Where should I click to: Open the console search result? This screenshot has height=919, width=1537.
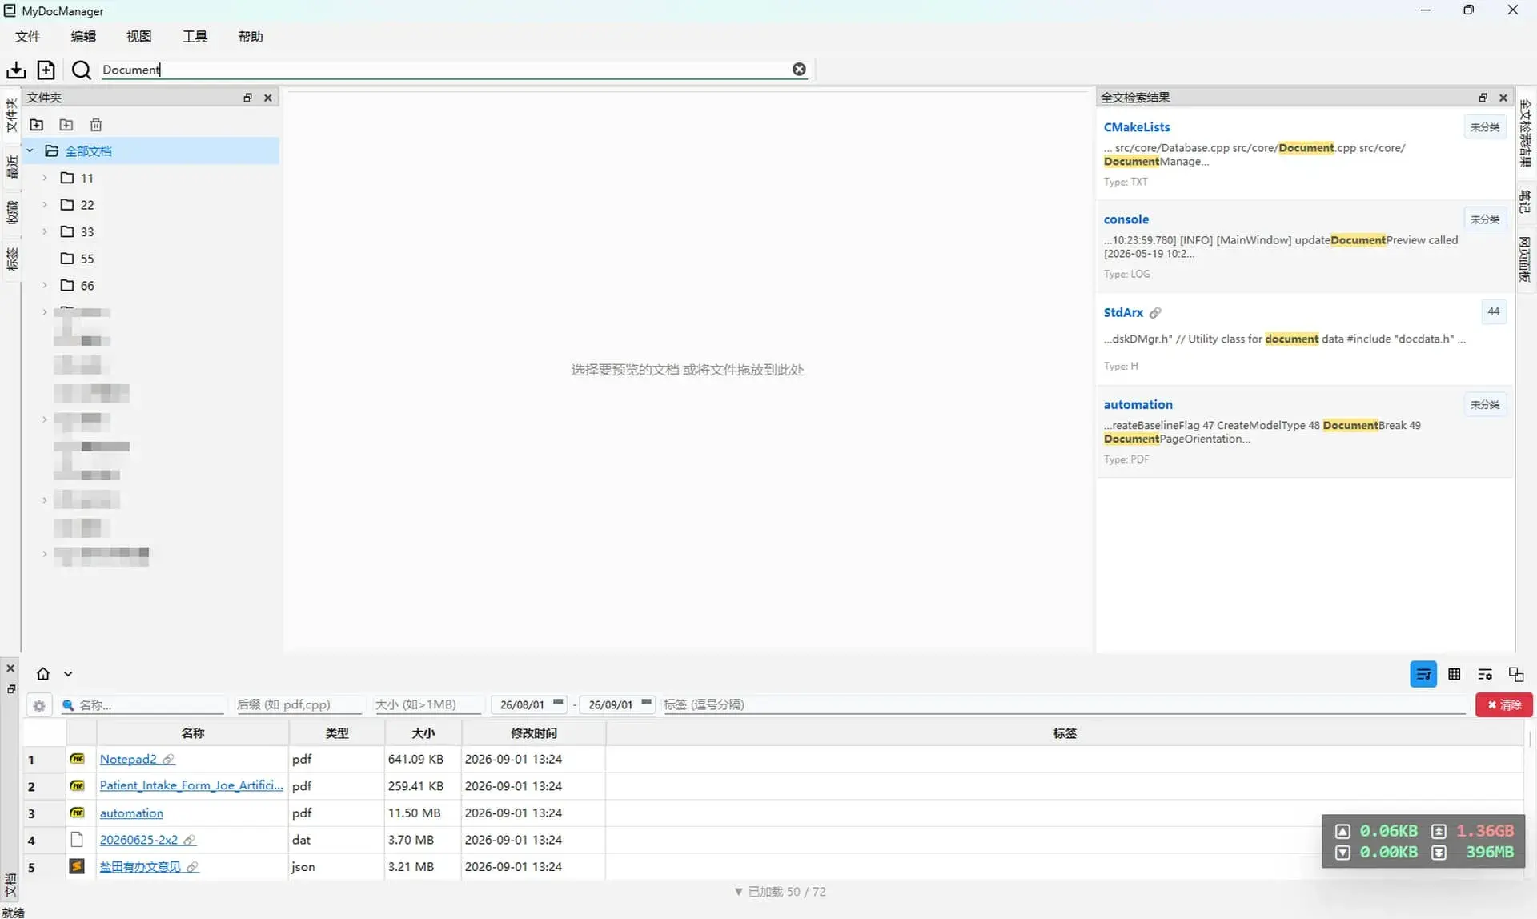point(1126,219)
